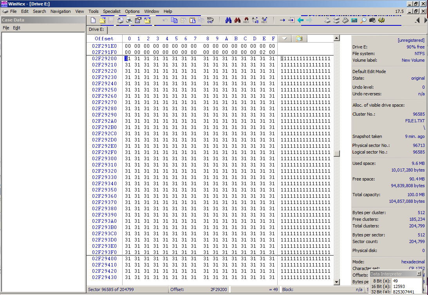Close the Data Interpreter window
Screen dimensions: 428x295
click(x=419, y=274)
